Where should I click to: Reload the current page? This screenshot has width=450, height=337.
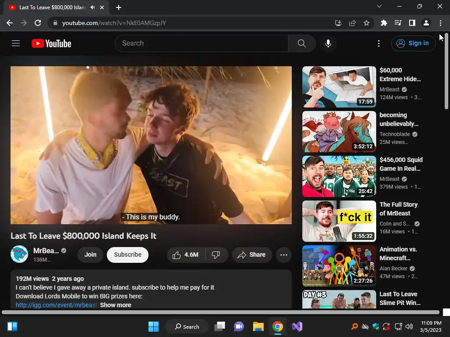tap(38, 23)
